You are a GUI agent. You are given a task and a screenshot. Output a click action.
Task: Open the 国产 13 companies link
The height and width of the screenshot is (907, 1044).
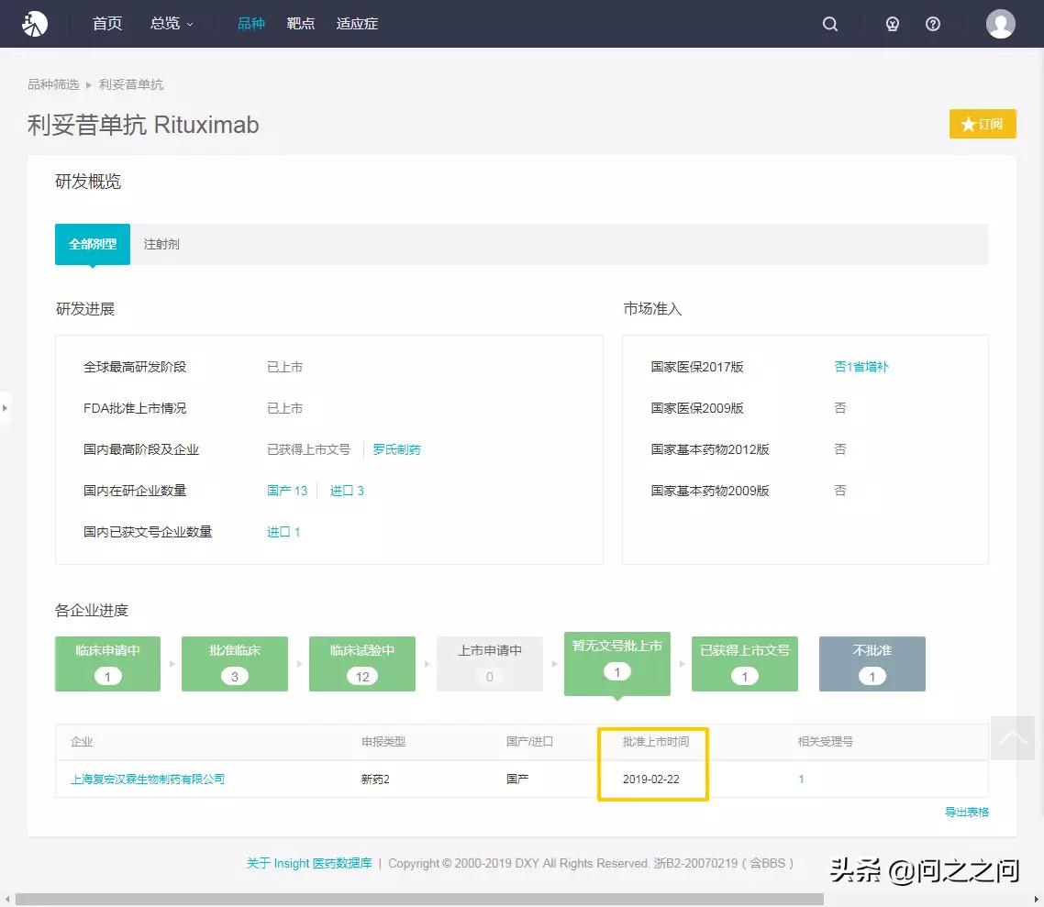point(287,491)
